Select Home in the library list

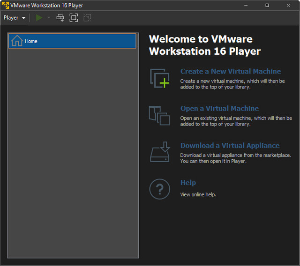coord(73,41)
